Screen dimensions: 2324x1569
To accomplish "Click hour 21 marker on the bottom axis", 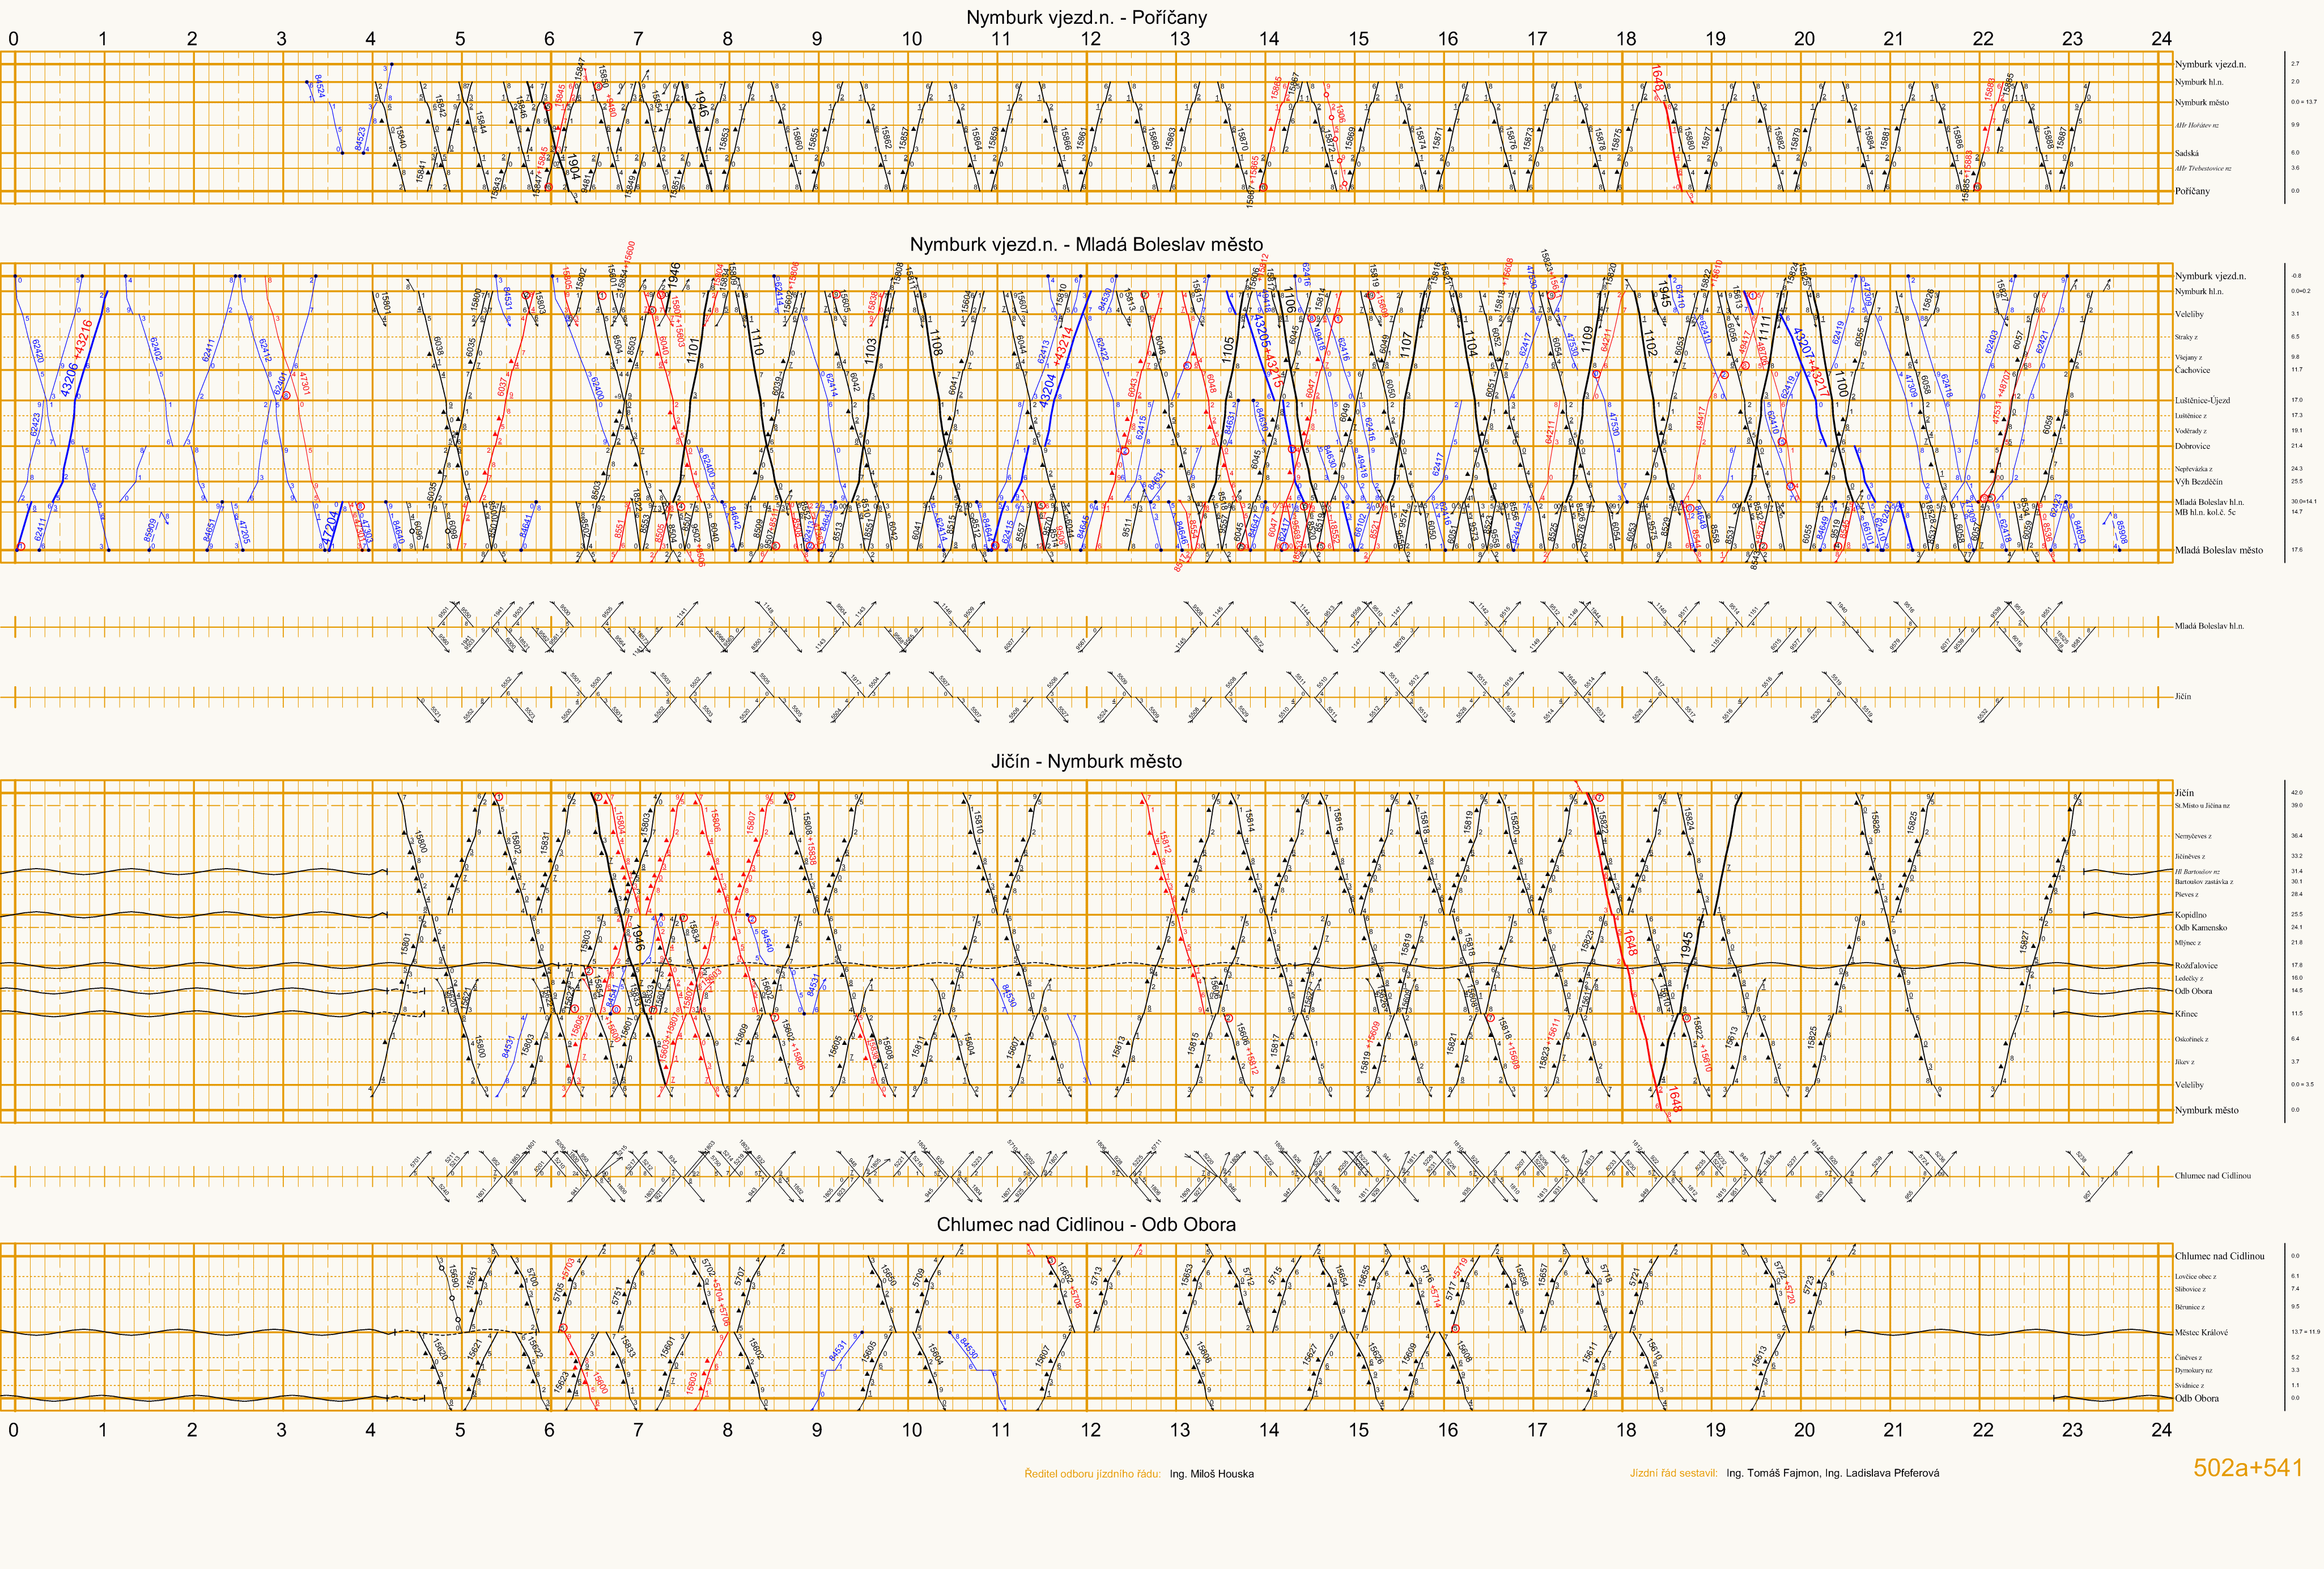I will point(1893,1429).
